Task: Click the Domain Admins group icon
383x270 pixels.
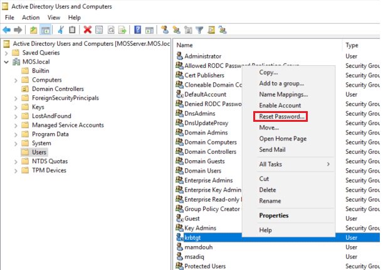Action: (179, 132)
